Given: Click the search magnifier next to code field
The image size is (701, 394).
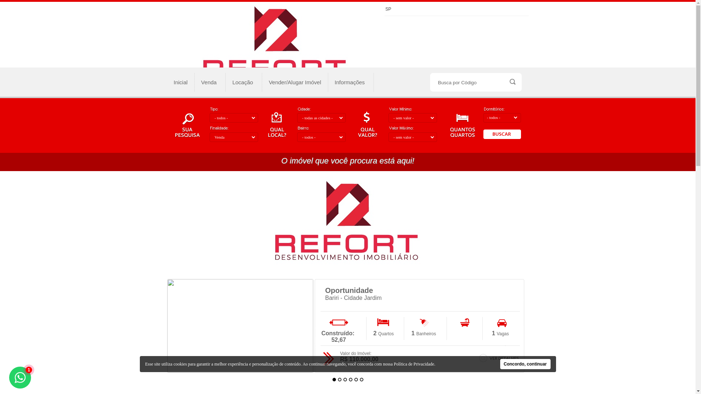Looking at the screenshot, I should 512,82.
